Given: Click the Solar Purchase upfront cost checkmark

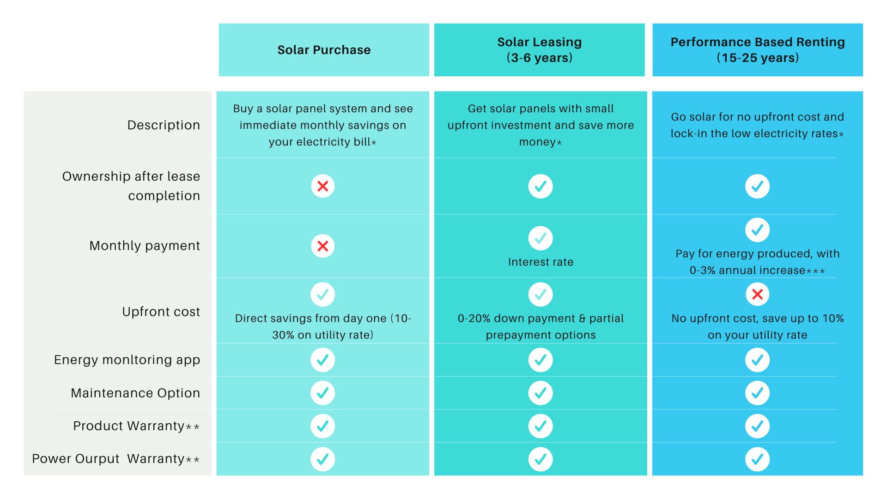Looking at the screenshot, I should (x=322, y=294).
